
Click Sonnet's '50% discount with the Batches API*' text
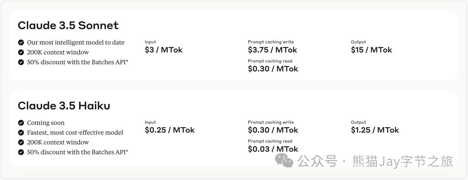pyautogui.click(x=78, y=62)
